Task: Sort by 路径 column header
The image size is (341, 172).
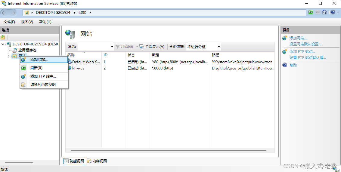Action: (x=242, y=55)
